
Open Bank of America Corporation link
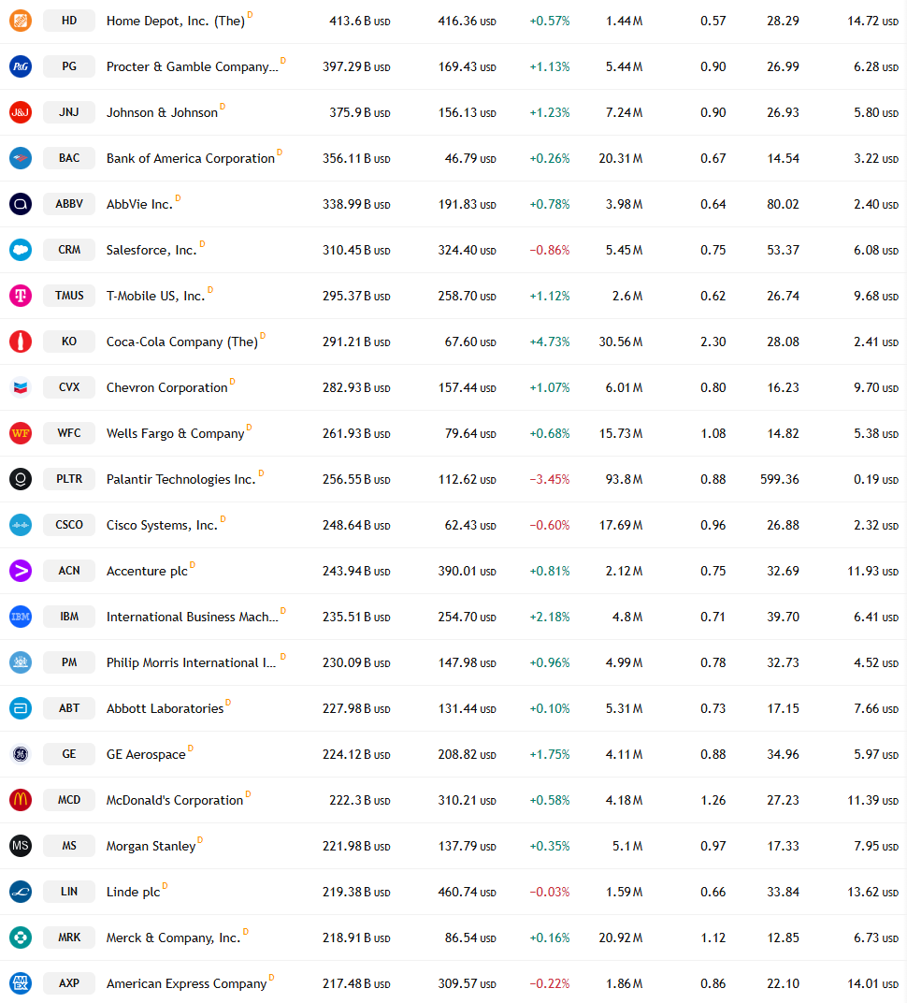click(191, 159)
